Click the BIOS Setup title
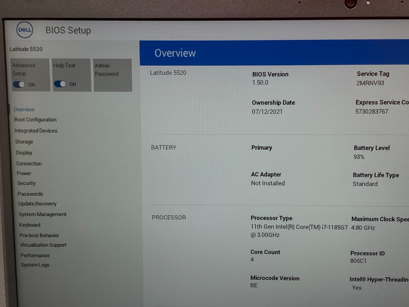The height and width of the screenshot is (307, 409). [68, 30]
